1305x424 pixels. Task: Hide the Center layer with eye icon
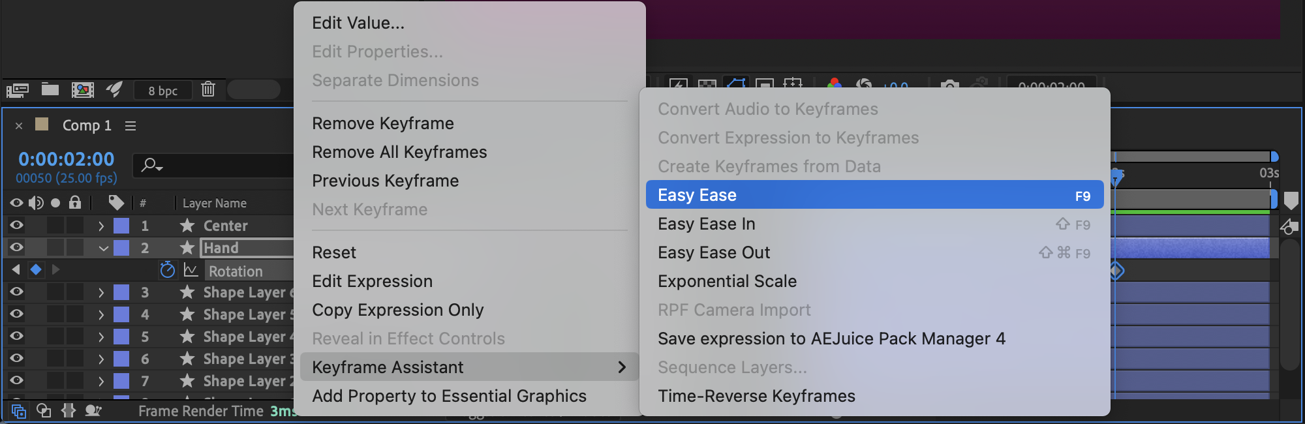pyautogui.click(x=16, y=225)
